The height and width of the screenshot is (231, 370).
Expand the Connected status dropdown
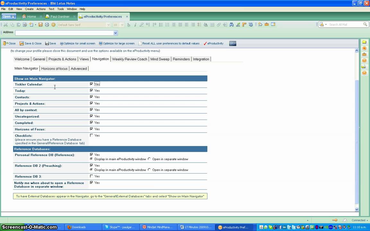pos(367,220)
